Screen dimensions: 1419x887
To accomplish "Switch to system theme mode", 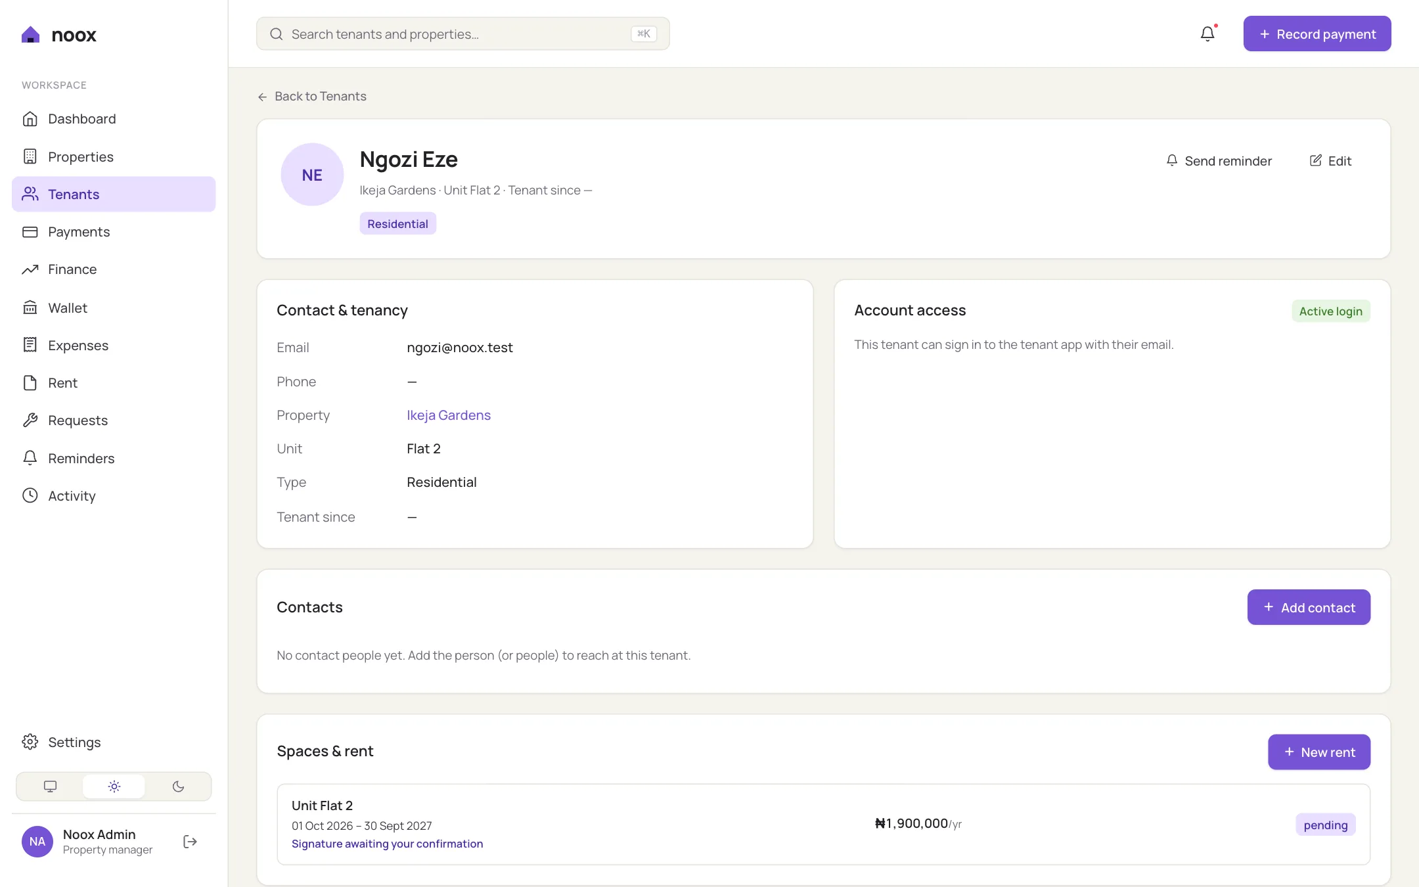I will pyautogui.click(x=51, y=786).
